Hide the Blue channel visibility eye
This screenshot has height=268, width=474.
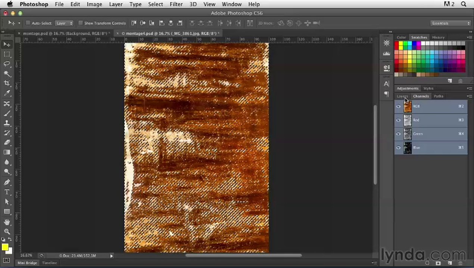coord(398,148)
